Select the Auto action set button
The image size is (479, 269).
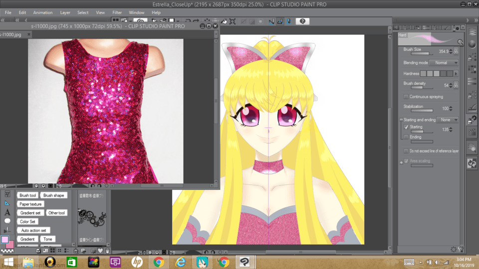pos(33,231)
